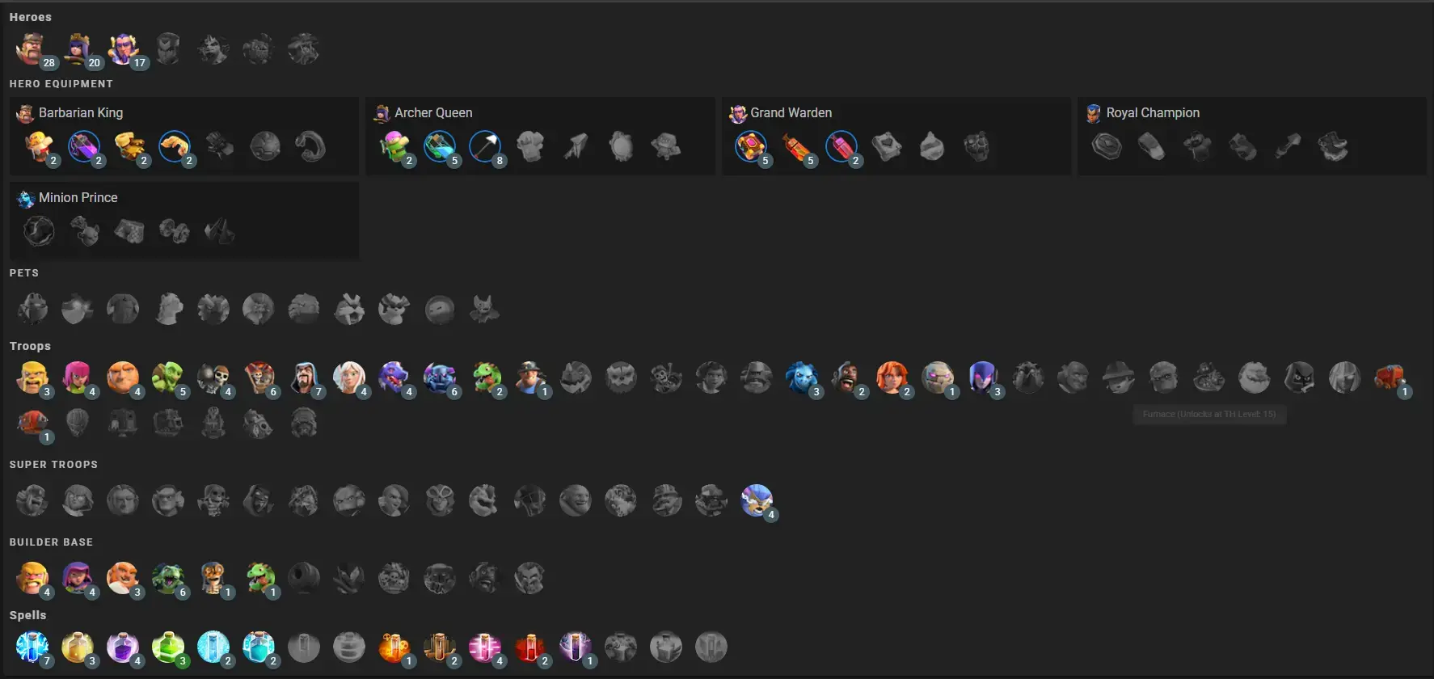
Task: Click the only unlocked Super Troop icon
Action: [x=757, y=501]
